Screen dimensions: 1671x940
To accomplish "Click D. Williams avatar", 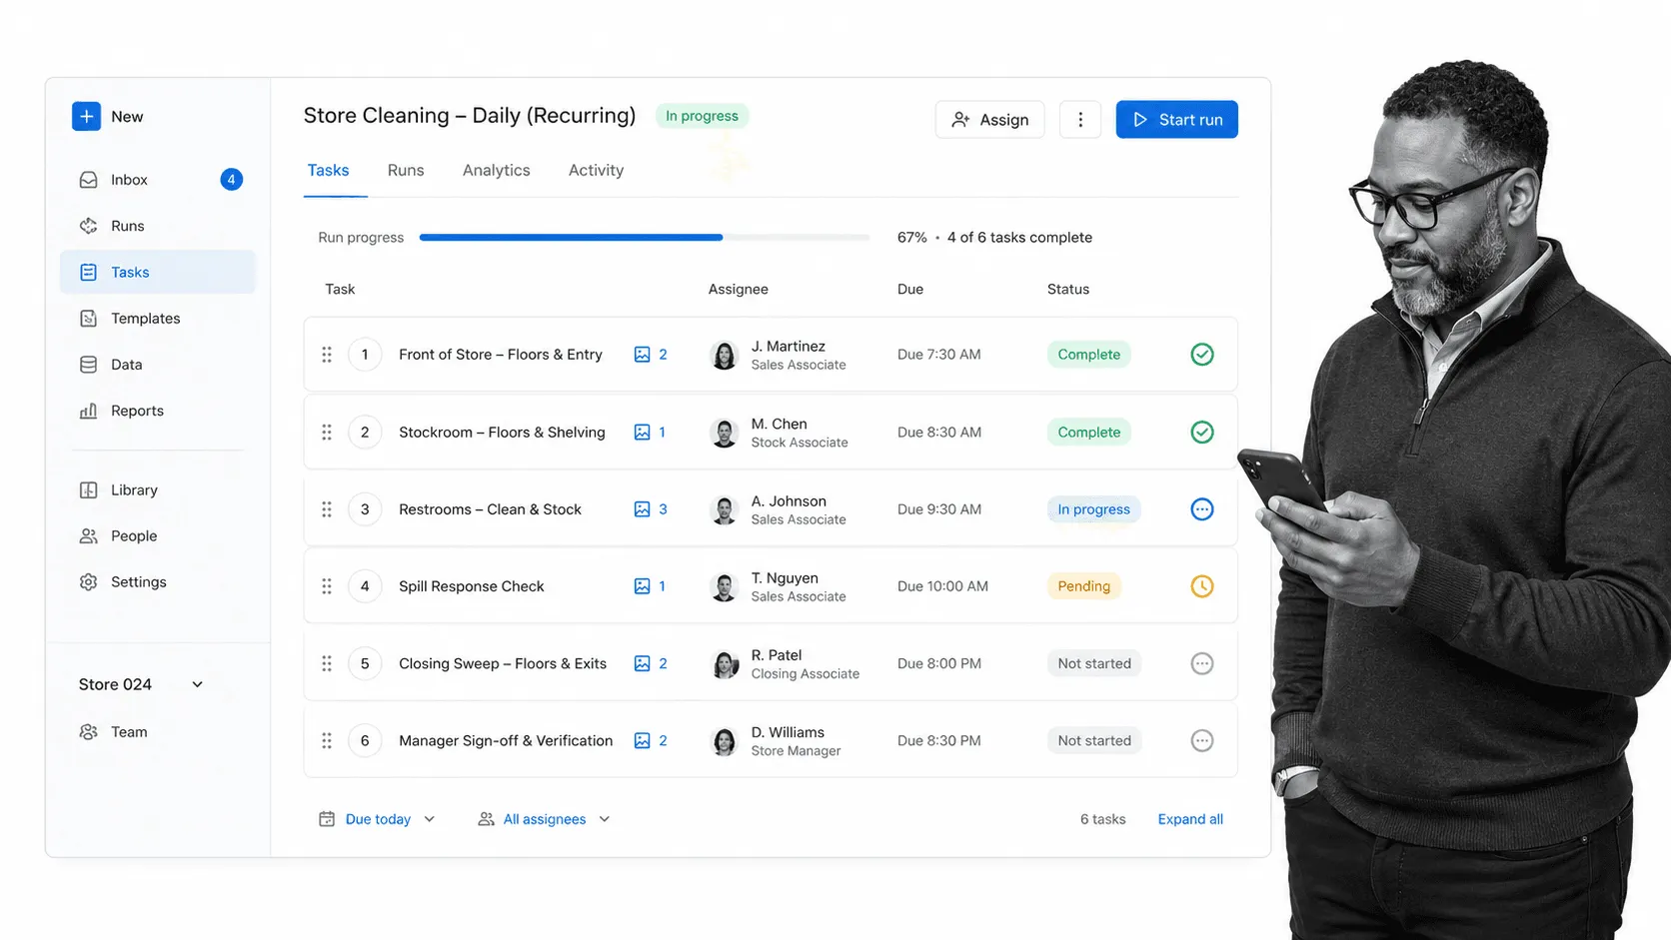I will coord(725,741).
